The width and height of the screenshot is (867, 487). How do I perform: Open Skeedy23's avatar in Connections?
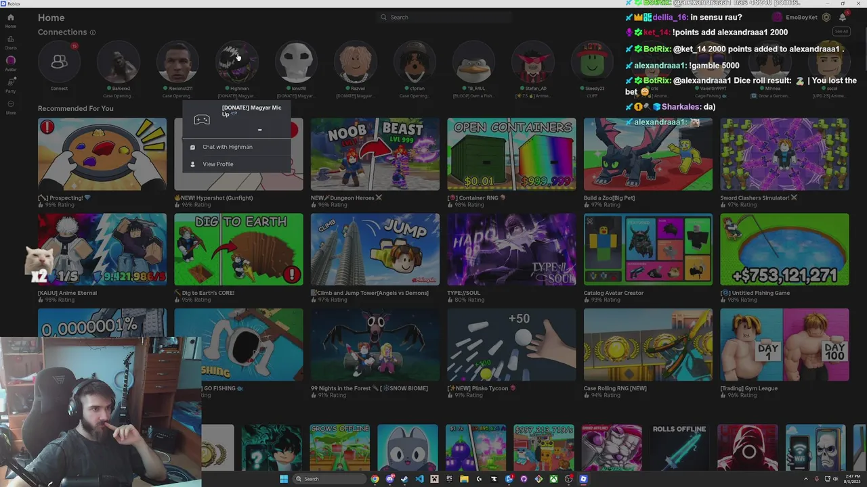(x=592, y=62)
